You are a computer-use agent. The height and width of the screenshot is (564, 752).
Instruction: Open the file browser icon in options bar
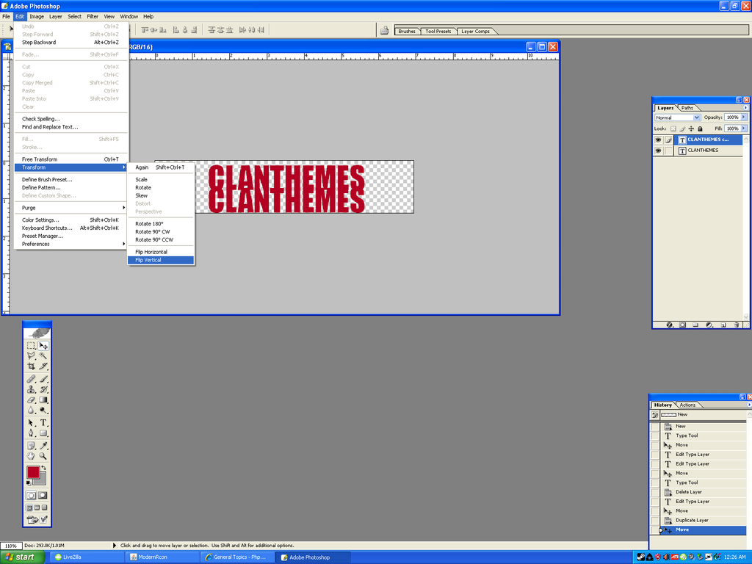[384, 31]
